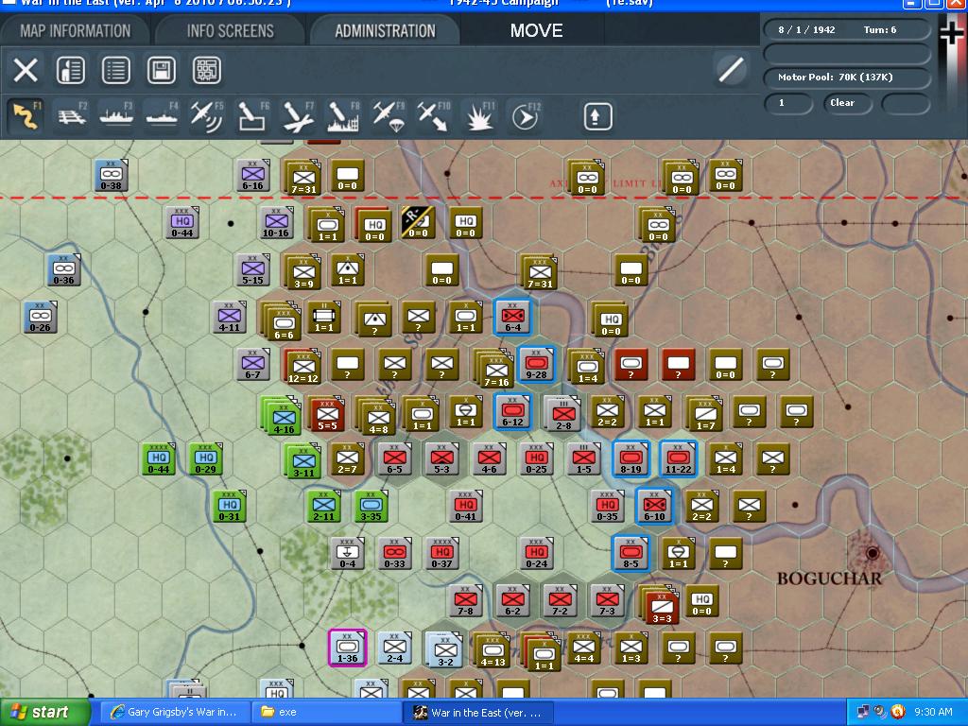
Task: Select the F11 explosion icon
Action: [479, 115]
